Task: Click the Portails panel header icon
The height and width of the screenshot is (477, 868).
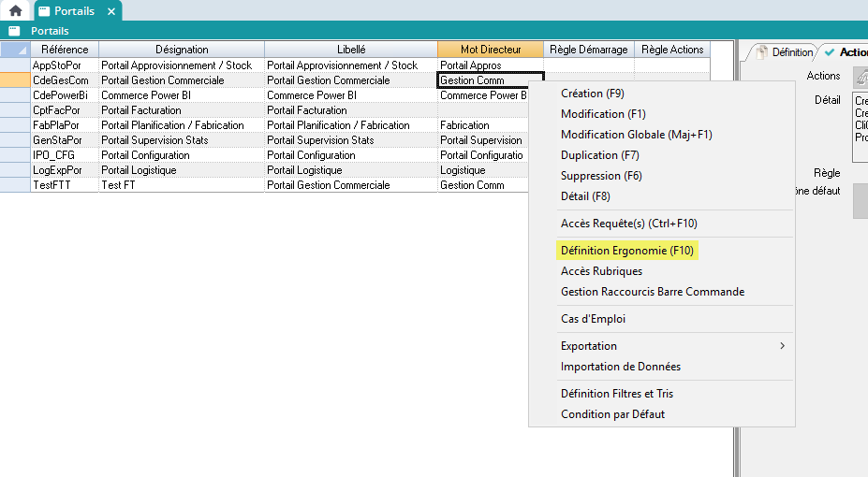Action: 14,31
